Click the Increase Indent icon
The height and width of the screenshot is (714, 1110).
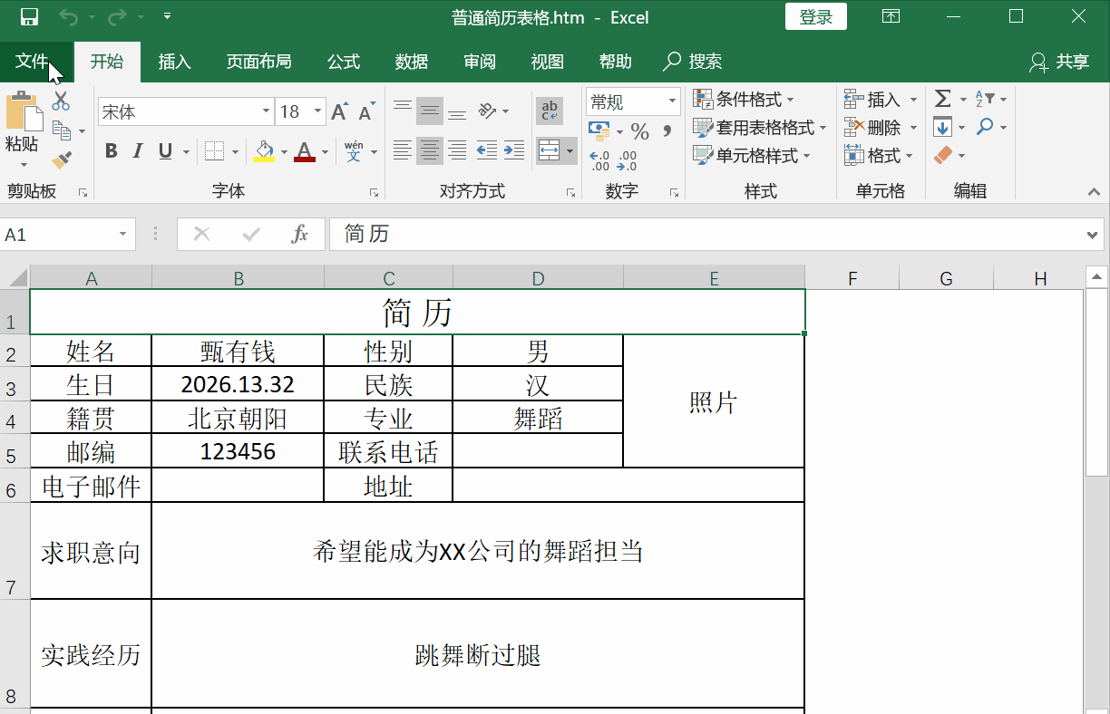(514, 150)
